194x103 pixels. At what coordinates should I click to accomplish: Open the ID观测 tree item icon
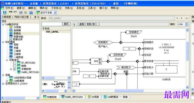pyautogui.click(x=11, y=27)
